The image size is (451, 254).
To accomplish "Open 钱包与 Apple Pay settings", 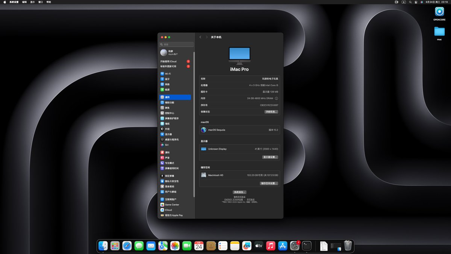I will [x=175, y=215].
